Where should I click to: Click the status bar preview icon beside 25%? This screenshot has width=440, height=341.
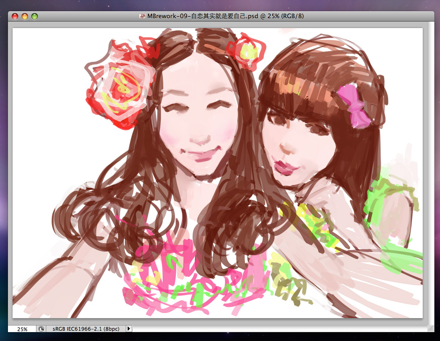tap(41, 329)
